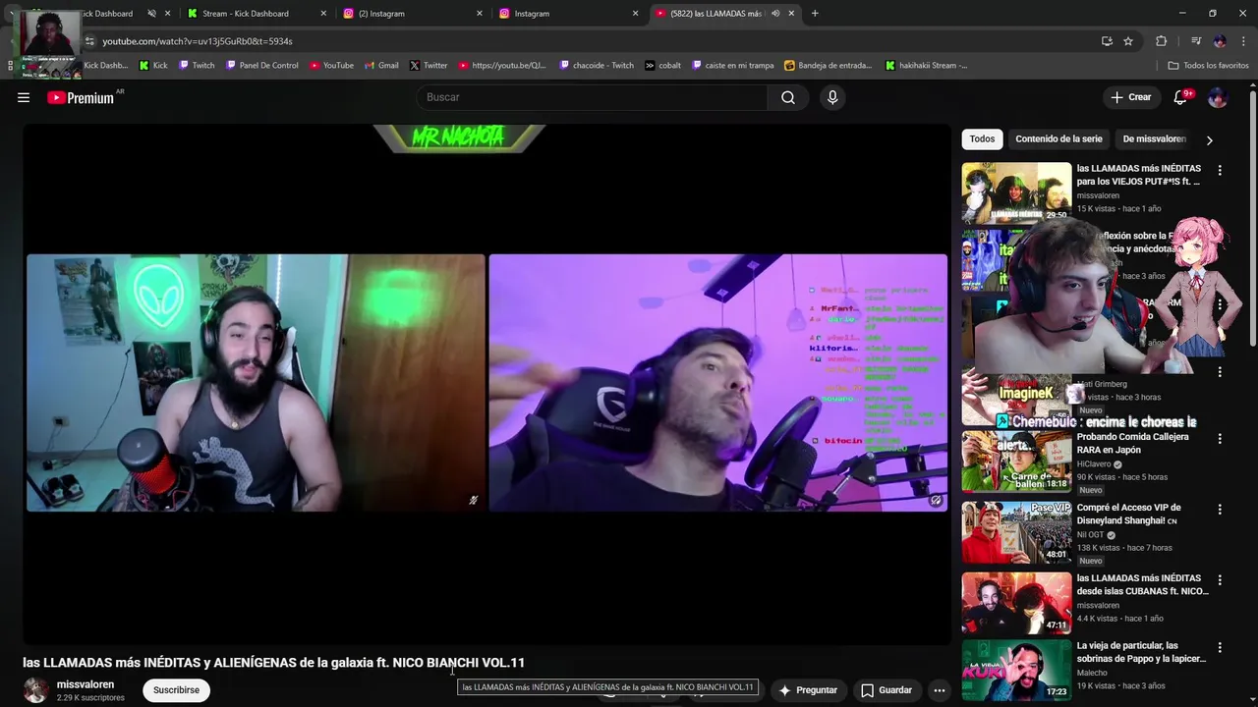Open the 'caiste en mi trampa' bookmark
The height and width of the screenshot is (707, 1258).
tap(733, 66)
